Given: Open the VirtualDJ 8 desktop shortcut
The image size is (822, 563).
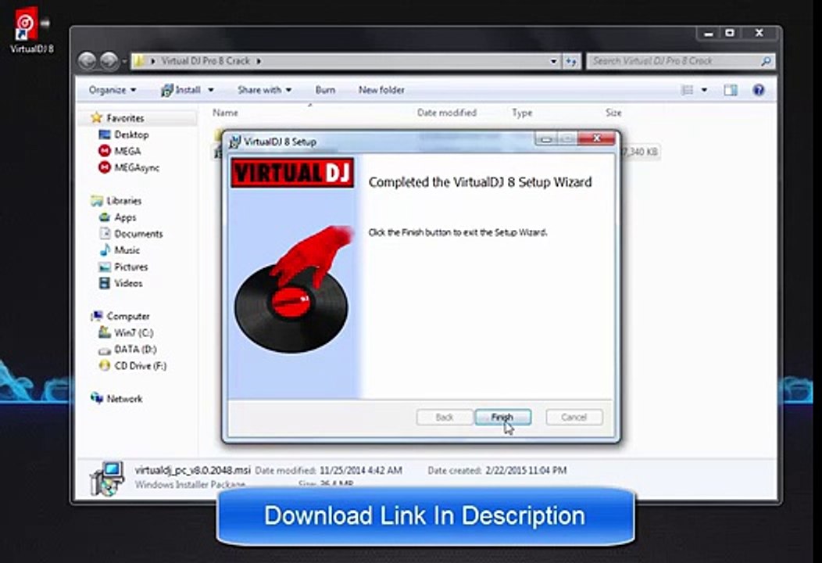Looking at the screenshot, I should pyautogui.click(x=30, y=30).
